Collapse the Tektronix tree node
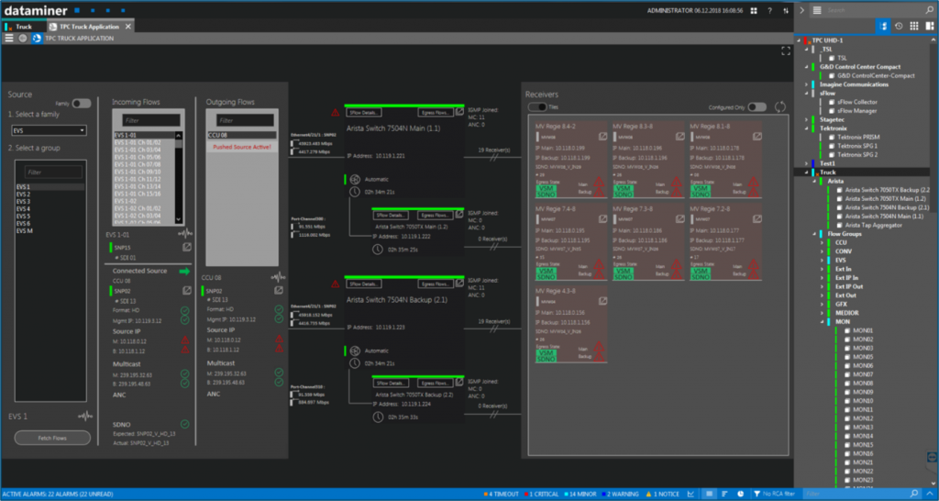The height and width of the screenshot is (501, 939). pos(806,128)
